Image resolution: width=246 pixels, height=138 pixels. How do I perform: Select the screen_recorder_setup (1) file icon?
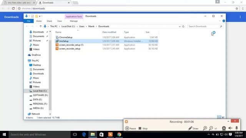click(57, 45)
